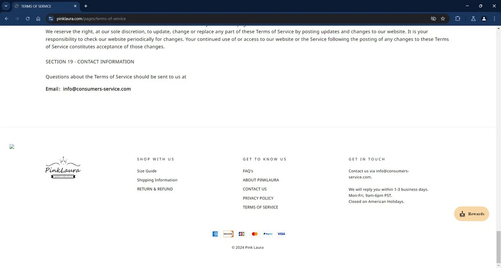Click the footer contact email info@consumers-service.com
This screenshot has width=501, height=268.
coord(379,174)
